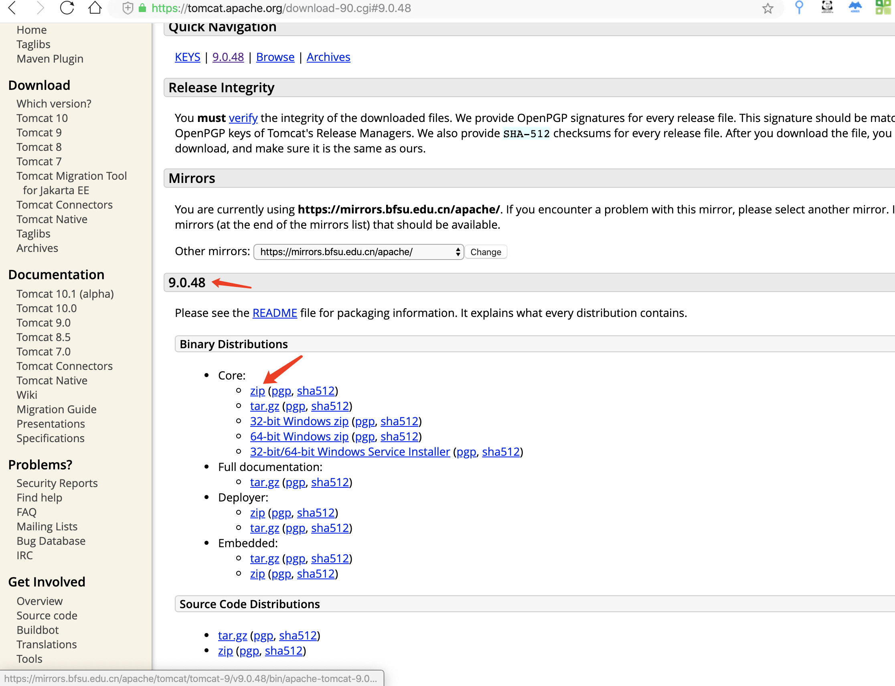Open Security Reports in sidebar
The width and height of the screenshot is (895, 686).
(57, 483)
